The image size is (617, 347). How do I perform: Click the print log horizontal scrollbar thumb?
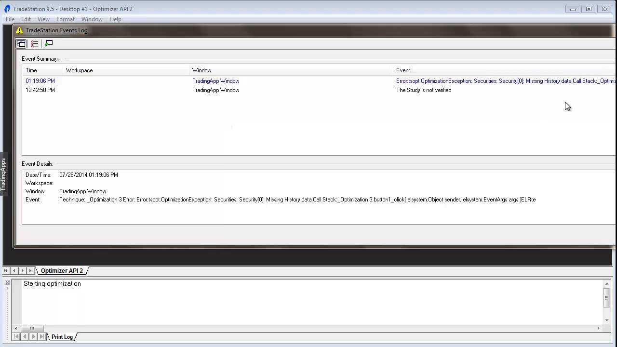pos(32,328)
